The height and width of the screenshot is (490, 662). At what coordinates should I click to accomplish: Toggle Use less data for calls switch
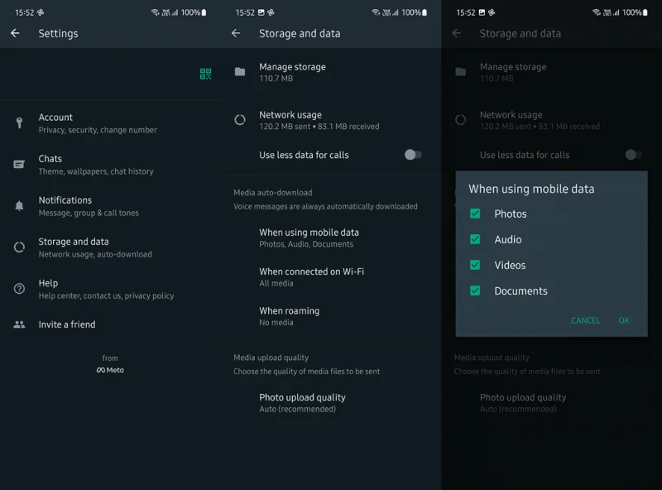point(413,155)
